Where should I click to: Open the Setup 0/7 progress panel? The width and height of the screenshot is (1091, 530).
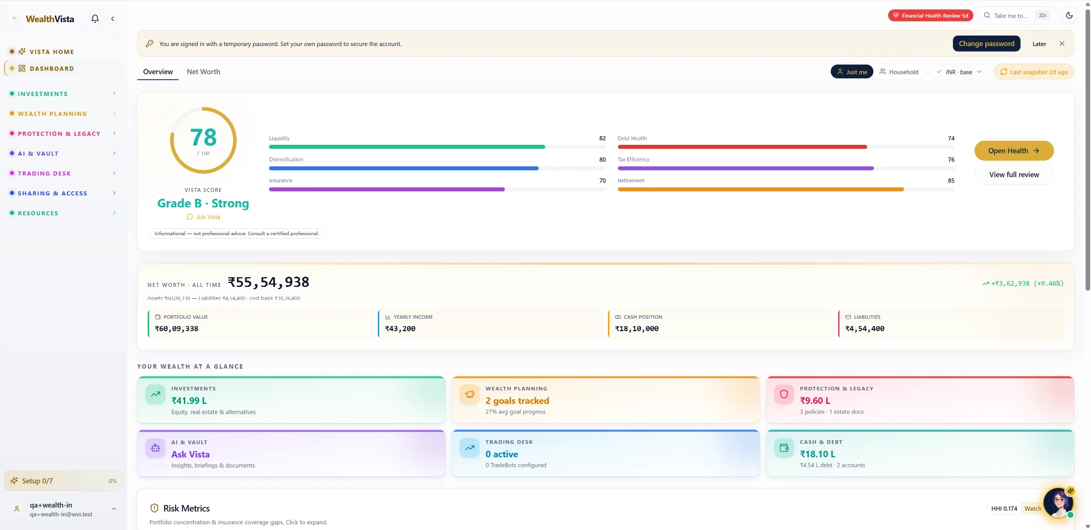[64, 481]
